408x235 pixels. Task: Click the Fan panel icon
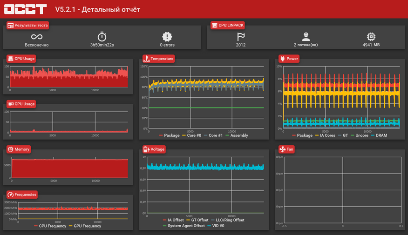282,149
